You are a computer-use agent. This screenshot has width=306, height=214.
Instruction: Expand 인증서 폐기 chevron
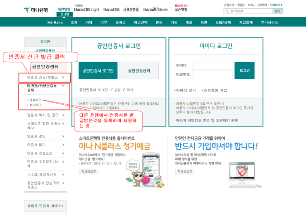pos(63,145)
